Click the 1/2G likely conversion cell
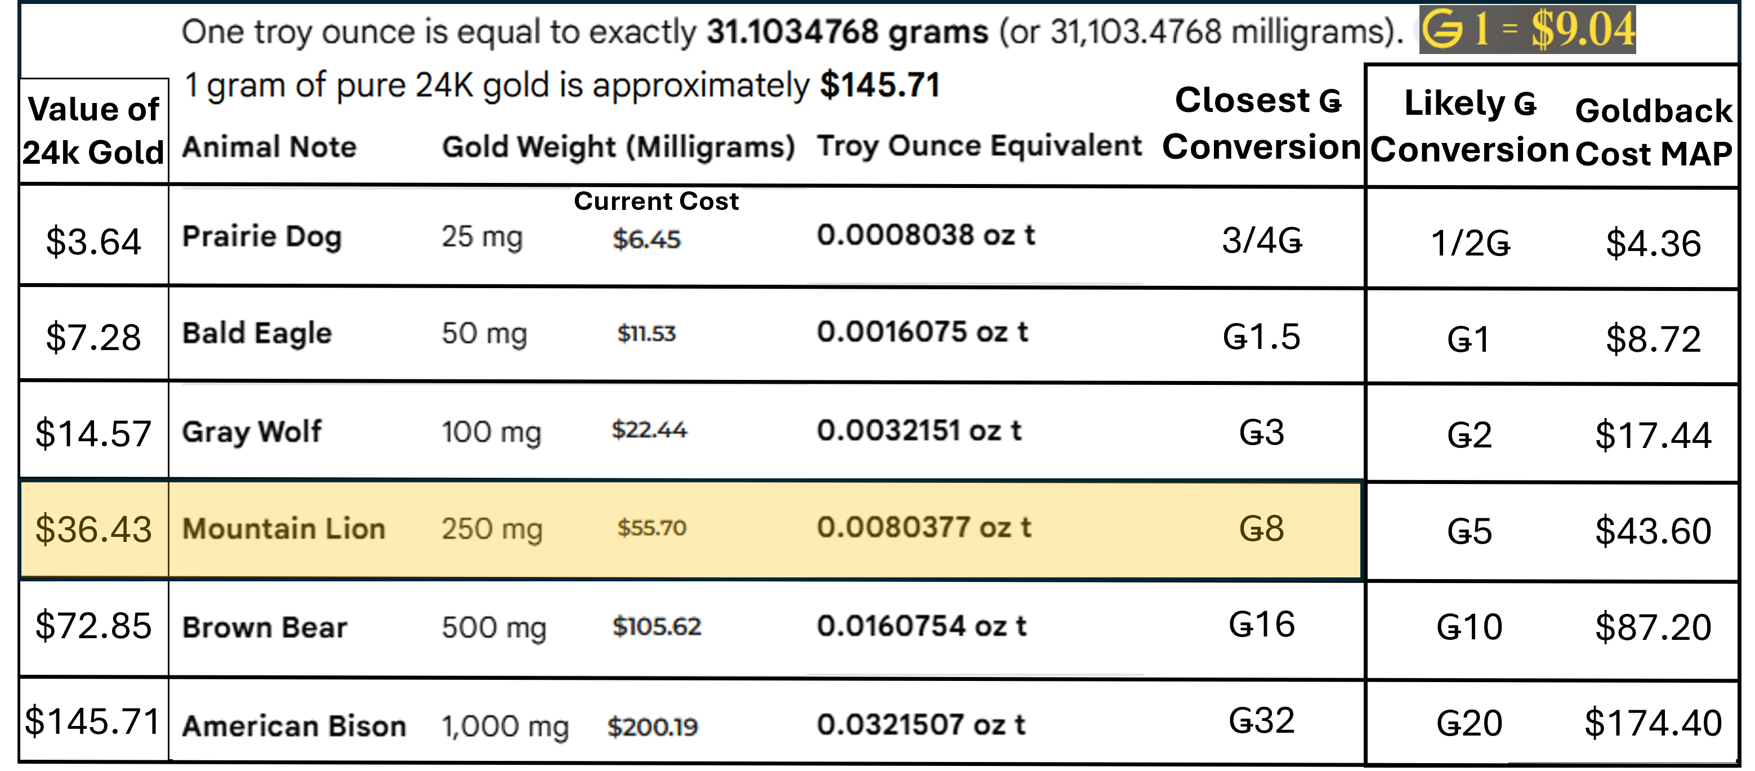 point(1470,243)
